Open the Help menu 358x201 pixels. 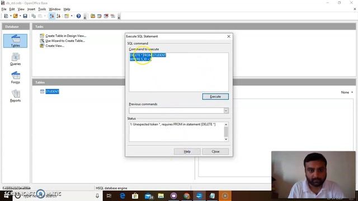click(67, 9)
